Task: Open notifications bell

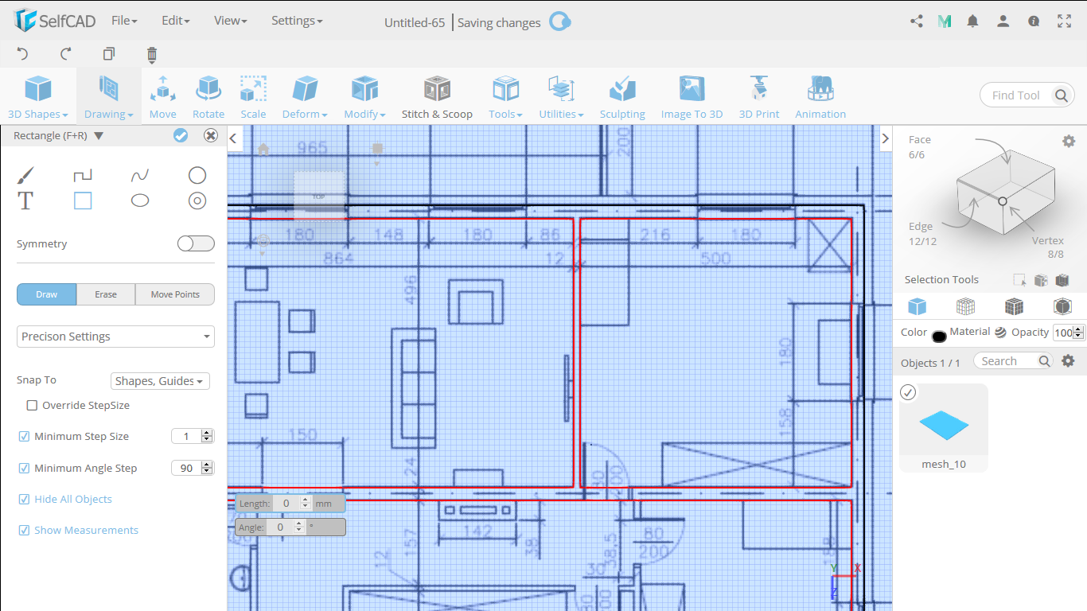Action: 972,21
